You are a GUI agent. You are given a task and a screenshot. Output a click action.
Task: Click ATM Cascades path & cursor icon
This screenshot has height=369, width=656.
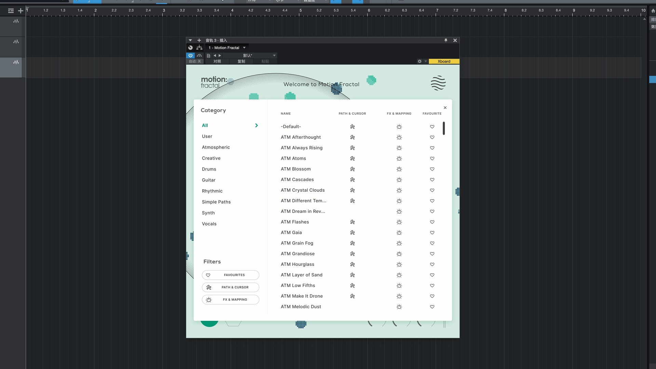click(x=353, y=180)
